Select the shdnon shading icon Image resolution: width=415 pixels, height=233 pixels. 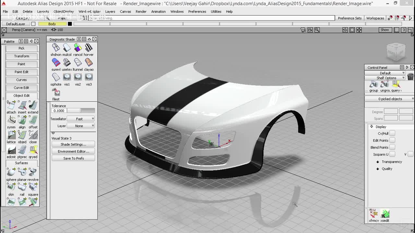coord(56,48)
